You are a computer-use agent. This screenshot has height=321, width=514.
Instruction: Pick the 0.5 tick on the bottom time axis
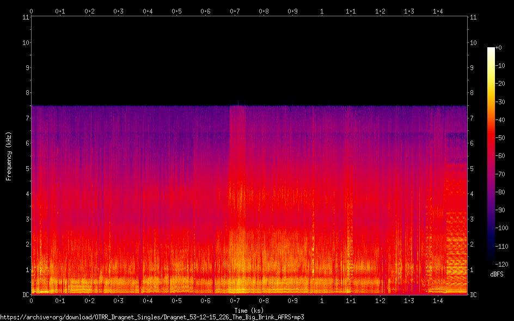176,300
